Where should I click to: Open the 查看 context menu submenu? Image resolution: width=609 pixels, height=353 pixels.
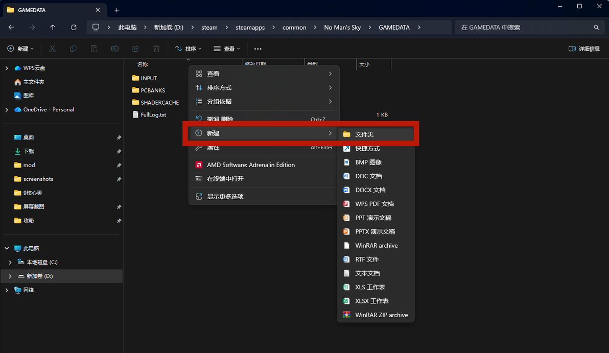pyautogui.click(x=263, y=74)
